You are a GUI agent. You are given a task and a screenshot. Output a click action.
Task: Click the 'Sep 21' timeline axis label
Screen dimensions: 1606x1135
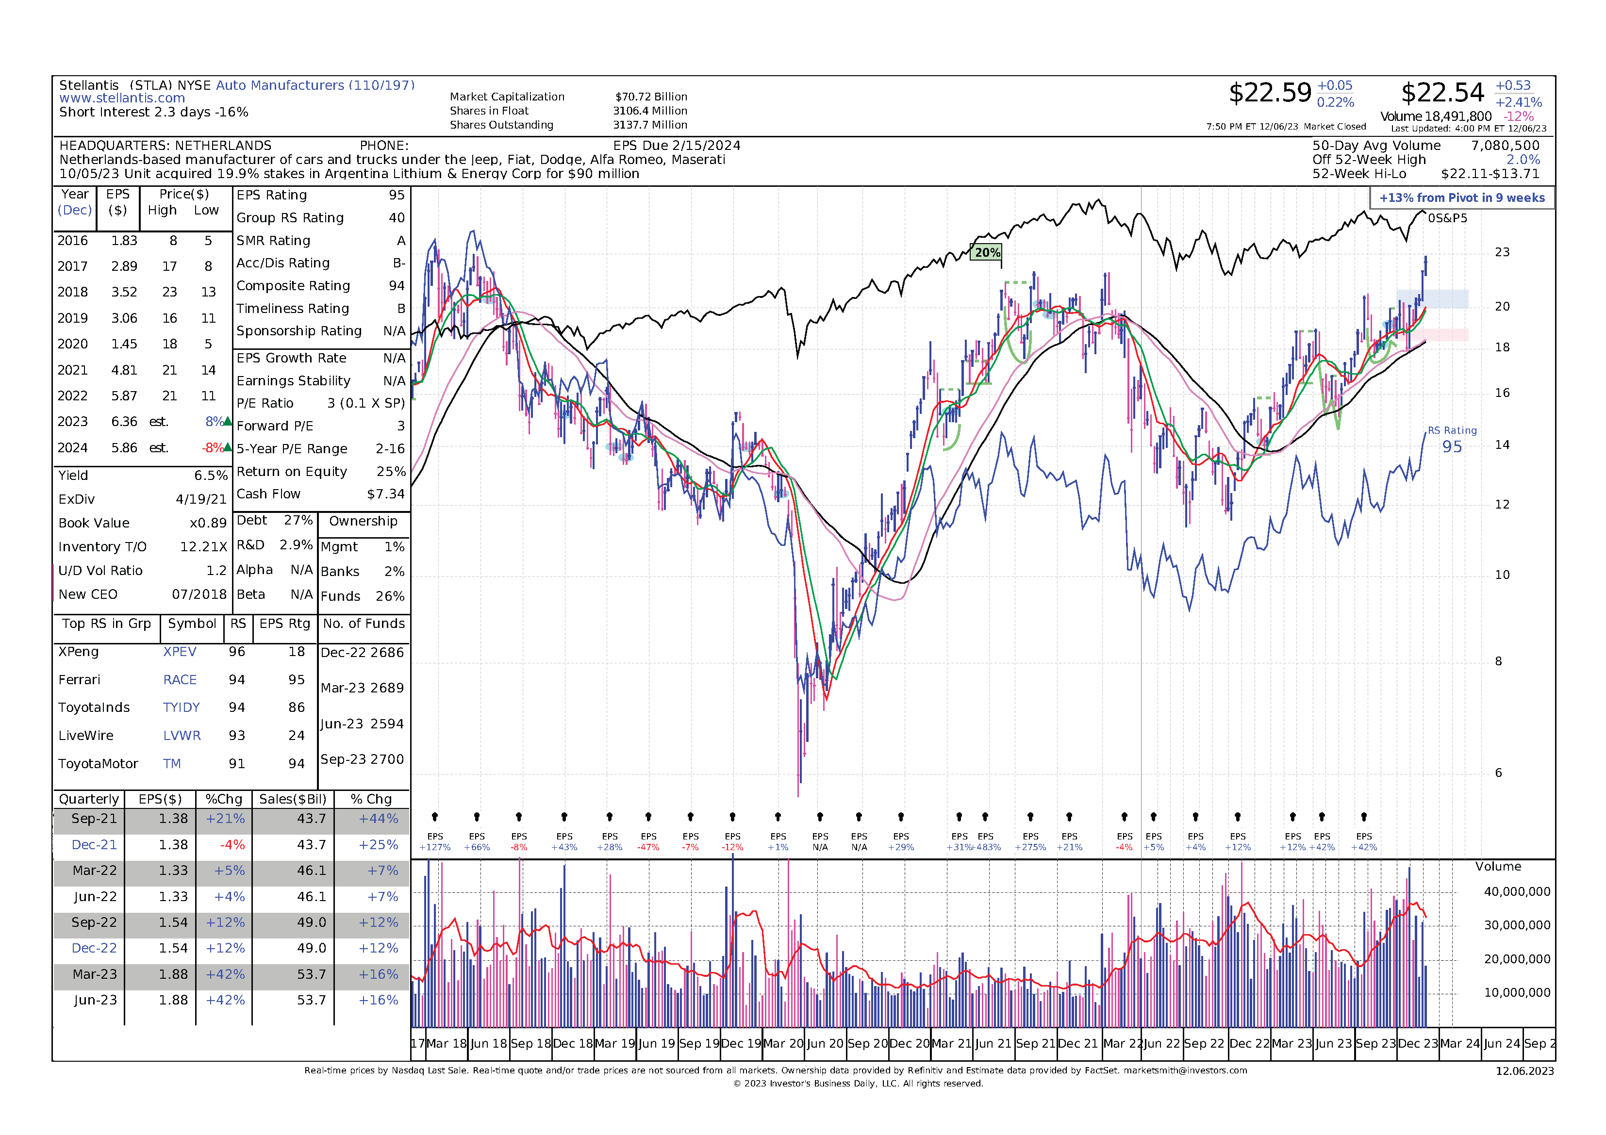[1036, 1043]
